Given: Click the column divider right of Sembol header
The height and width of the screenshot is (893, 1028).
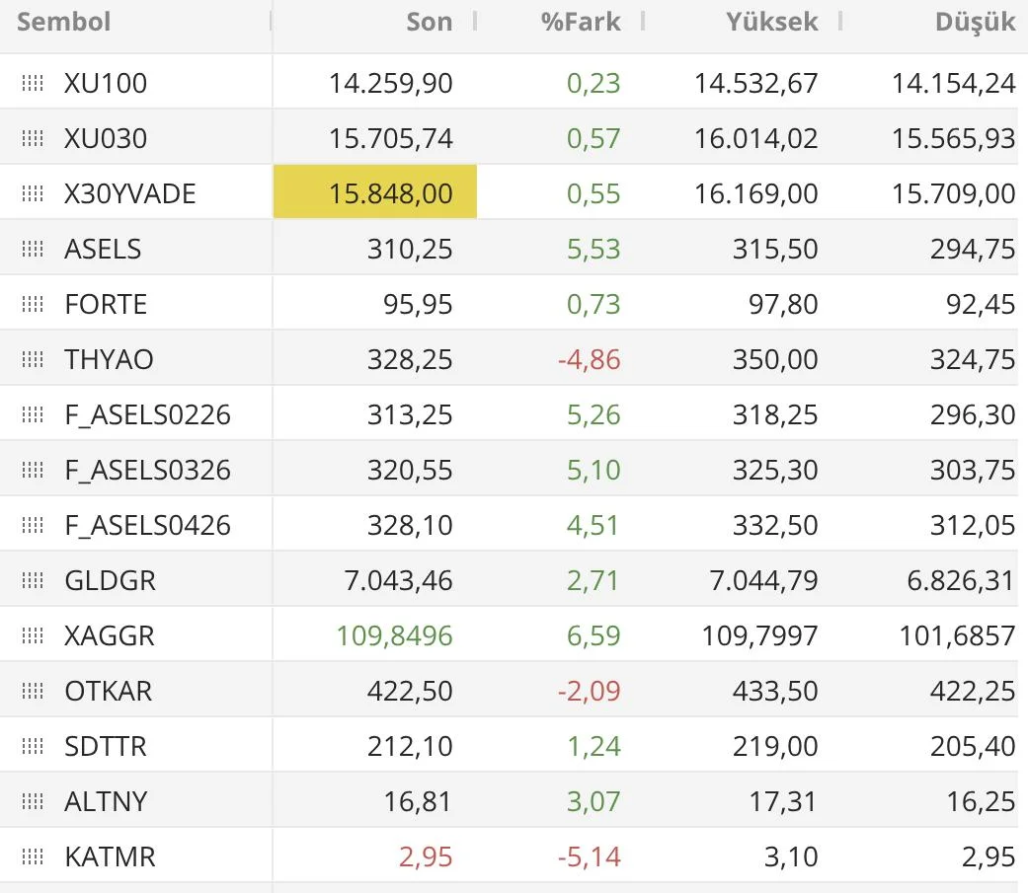Looking at the screenshot, I should (x=272, y=22).
